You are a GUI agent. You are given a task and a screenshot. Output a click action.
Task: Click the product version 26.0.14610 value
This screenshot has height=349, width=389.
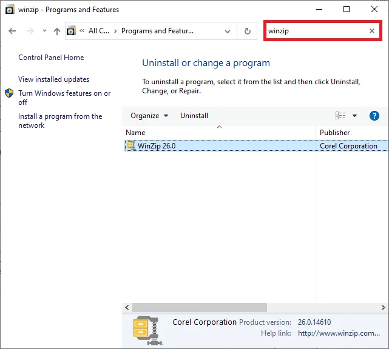click(x=314, y=322)
